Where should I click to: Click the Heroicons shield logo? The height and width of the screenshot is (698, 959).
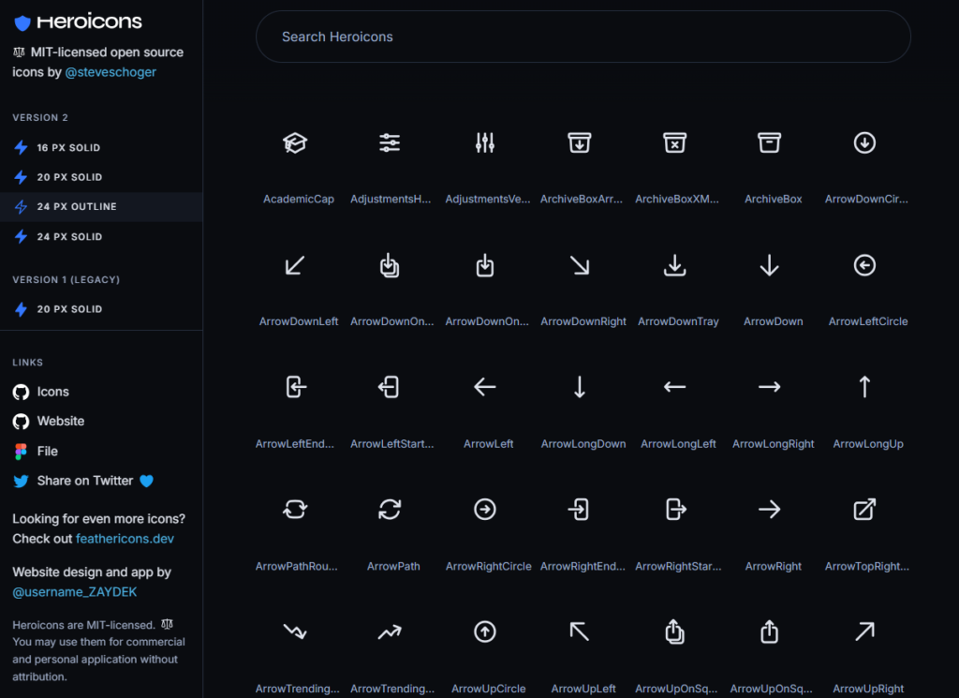click(x=22, y=22)
